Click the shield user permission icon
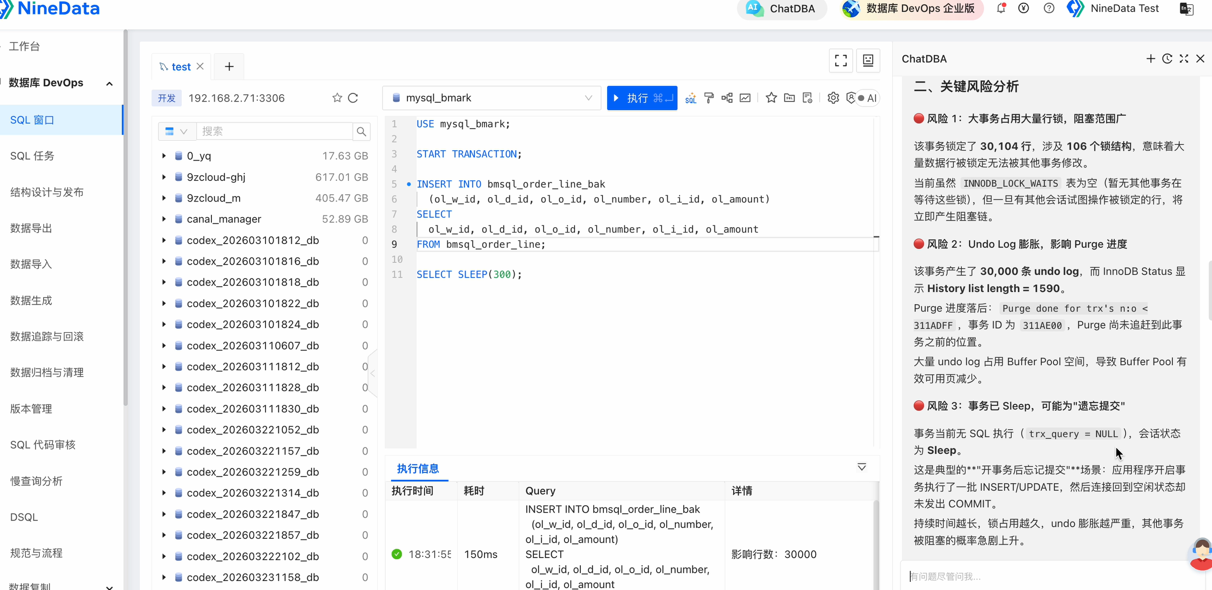This screenshot has width=1212, height=590. 851,98
